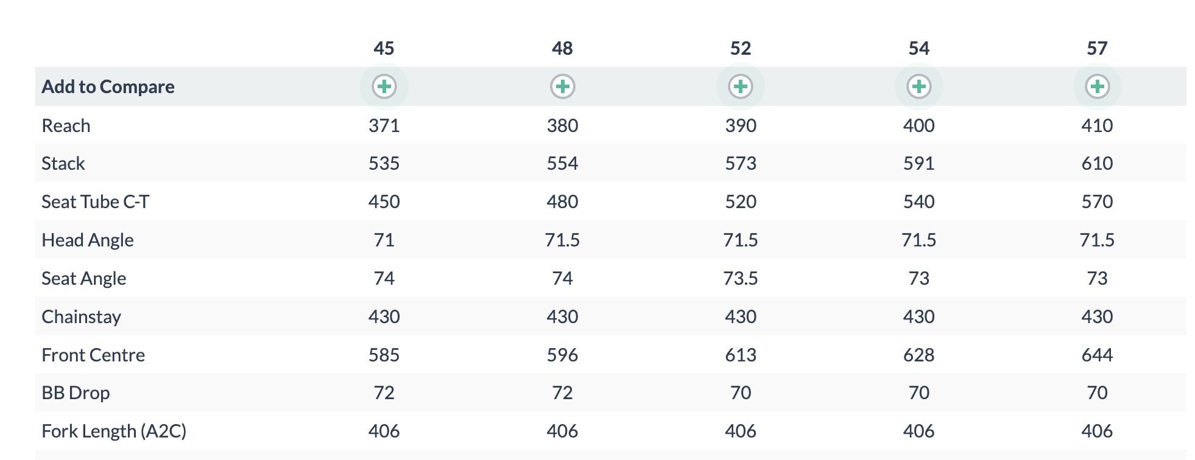Add size 48 to compare

coord(563,86)
